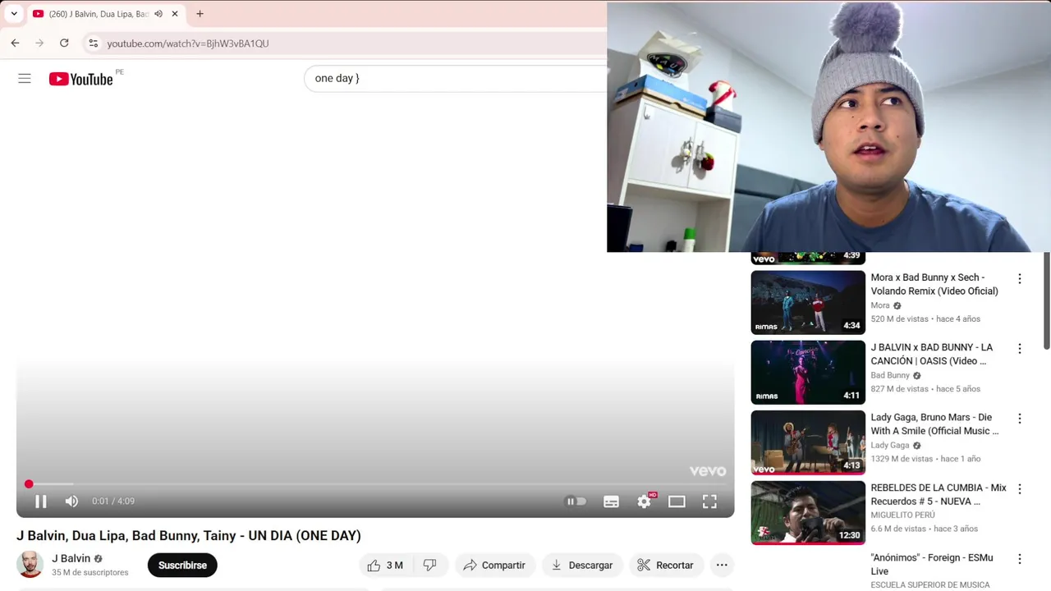
Task: Open player settings gear
Action: tap(645, 502)
